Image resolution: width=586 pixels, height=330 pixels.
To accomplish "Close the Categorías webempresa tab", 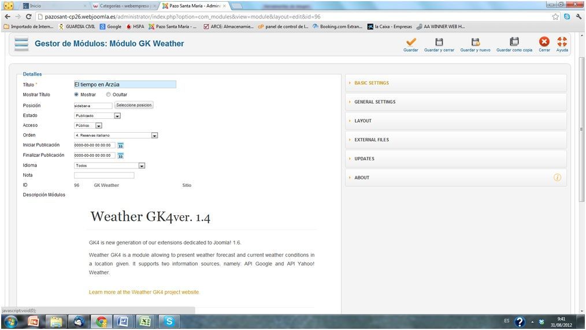I will tap(155, 6).
